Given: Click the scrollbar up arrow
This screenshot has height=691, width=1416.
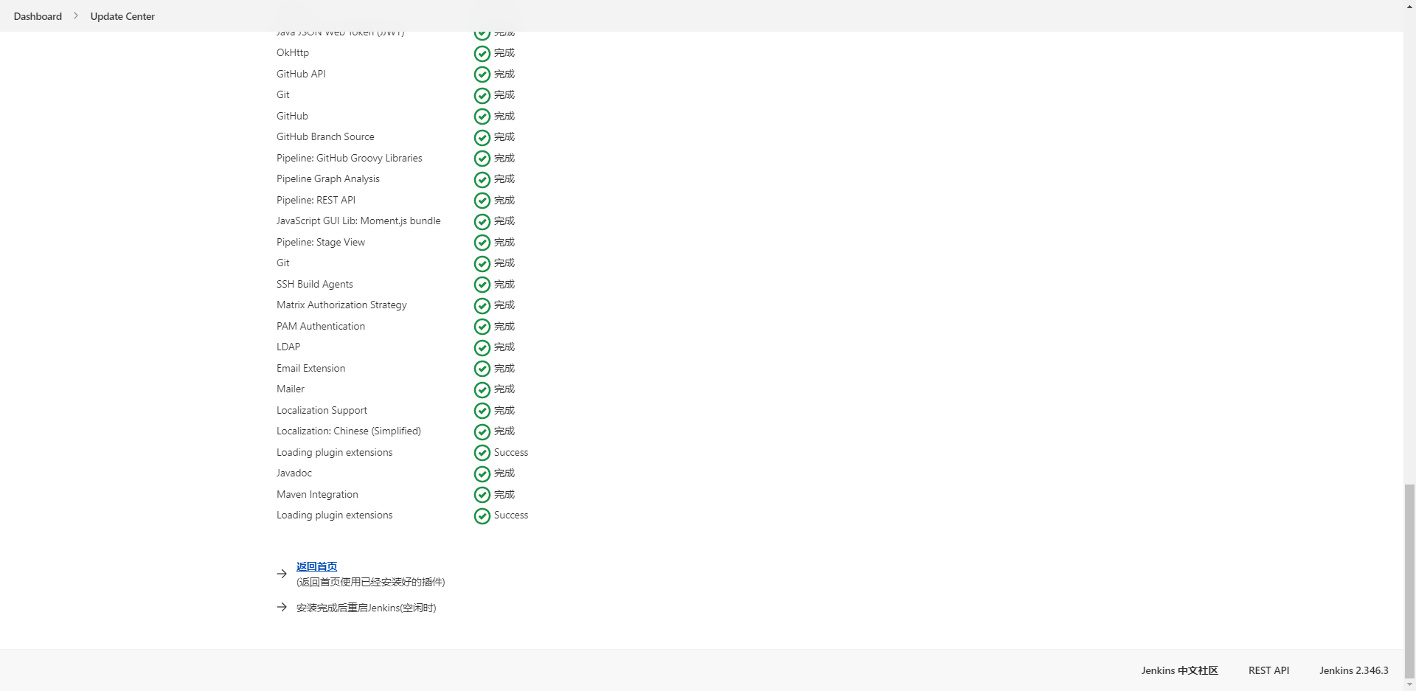Looking at the screenshot, I should tap(1409, 5).
